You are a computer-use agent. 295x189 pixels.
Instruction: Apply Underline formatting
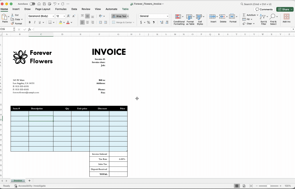click(39, 22)
